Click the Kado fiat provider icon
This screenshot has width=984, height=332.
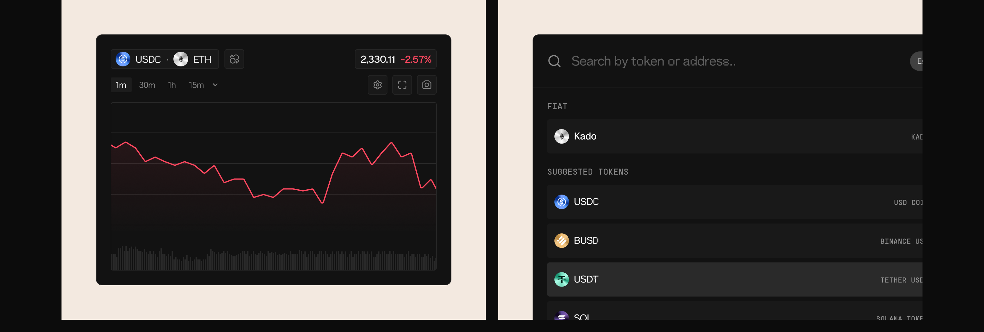coord(561,136)
